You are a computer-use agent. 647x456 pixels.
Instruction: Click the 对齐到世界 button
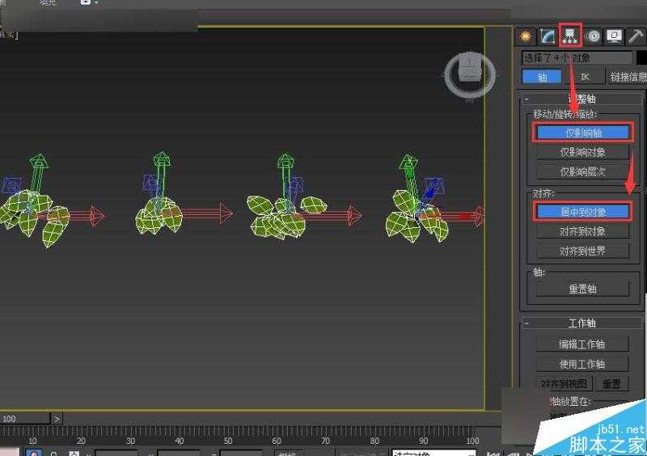click(582, 251)
